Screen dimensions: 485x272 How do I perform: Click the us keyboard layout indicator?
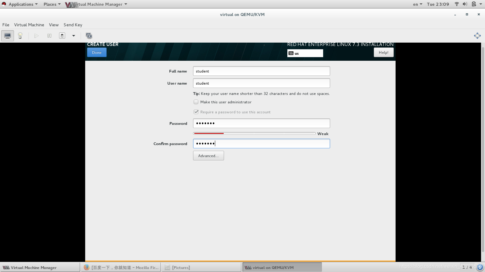305,53
